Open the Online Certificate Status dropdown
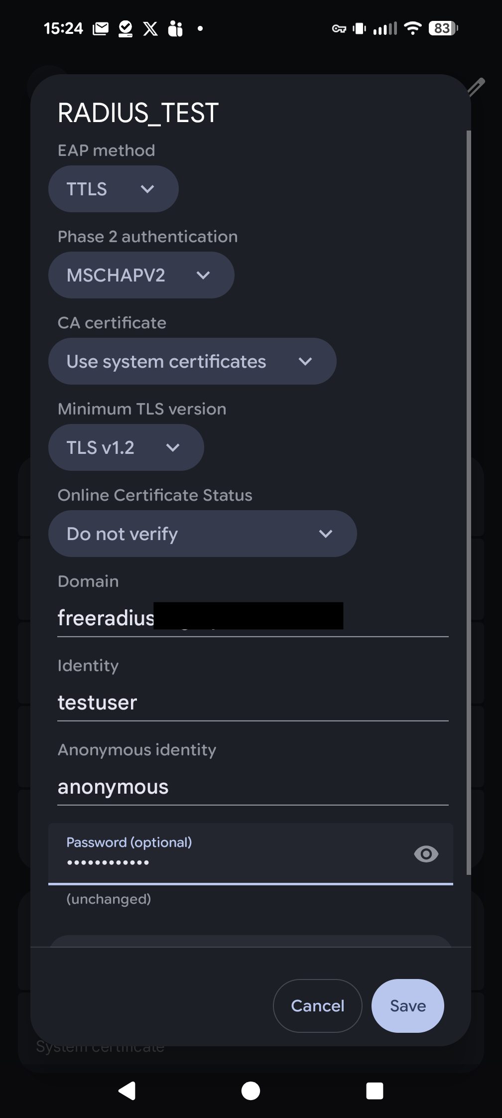 pyautogui.click(x=202, y=533)
